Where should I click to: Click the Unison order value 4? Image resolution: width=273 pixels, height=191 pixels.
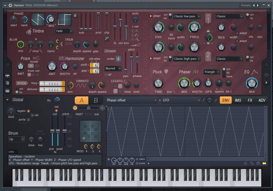118,59
